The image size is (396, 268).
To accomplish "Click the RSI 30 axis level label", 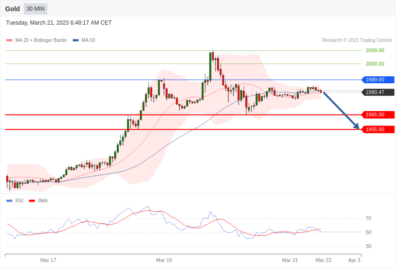I will click(x=369, y=246).
